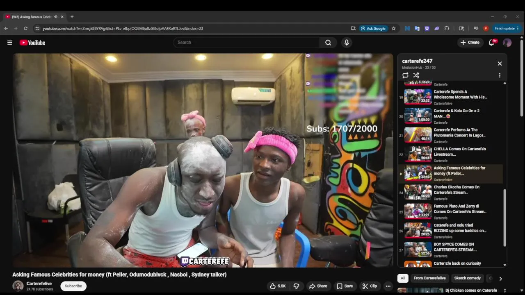
Task: Open Chrome profile P avatar
Action: pos(486,28)
